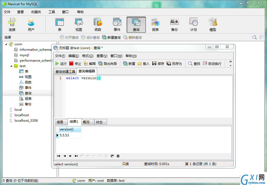This screenshot has height=185, width=267.
Task: Select the Report (报表) main toolbar icon
Action: 155,25
